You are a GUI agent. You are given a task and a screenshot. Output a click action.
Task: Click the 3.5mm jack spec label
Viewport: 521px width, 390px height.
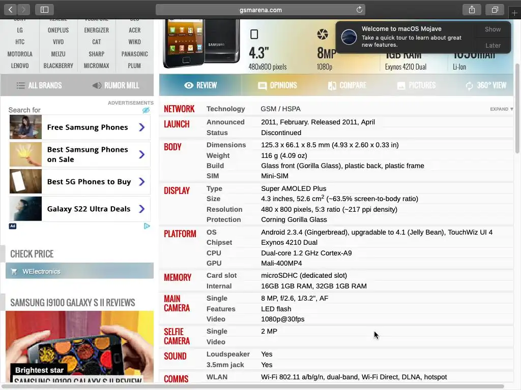tap(225, 365)
